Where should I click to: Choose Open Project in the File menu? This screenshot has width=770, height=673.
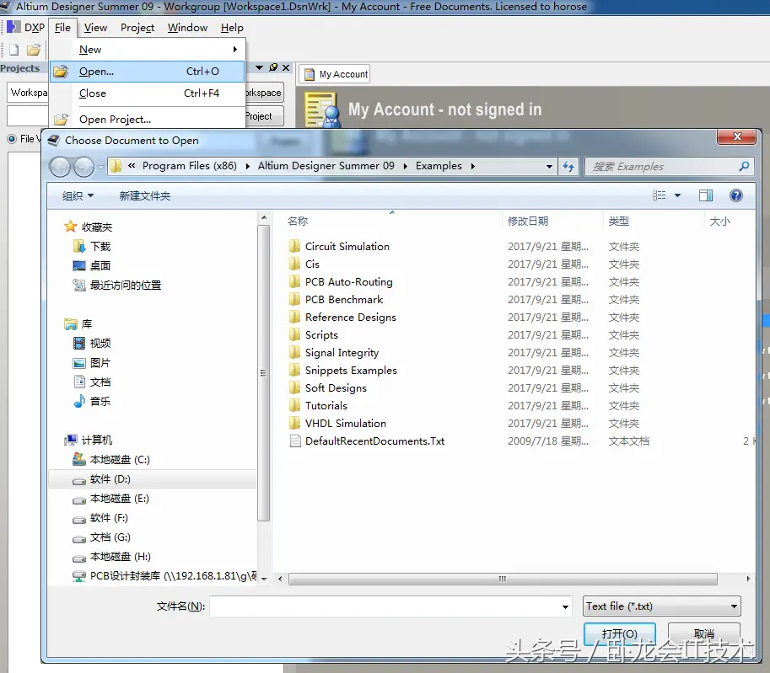click(147, 120)
